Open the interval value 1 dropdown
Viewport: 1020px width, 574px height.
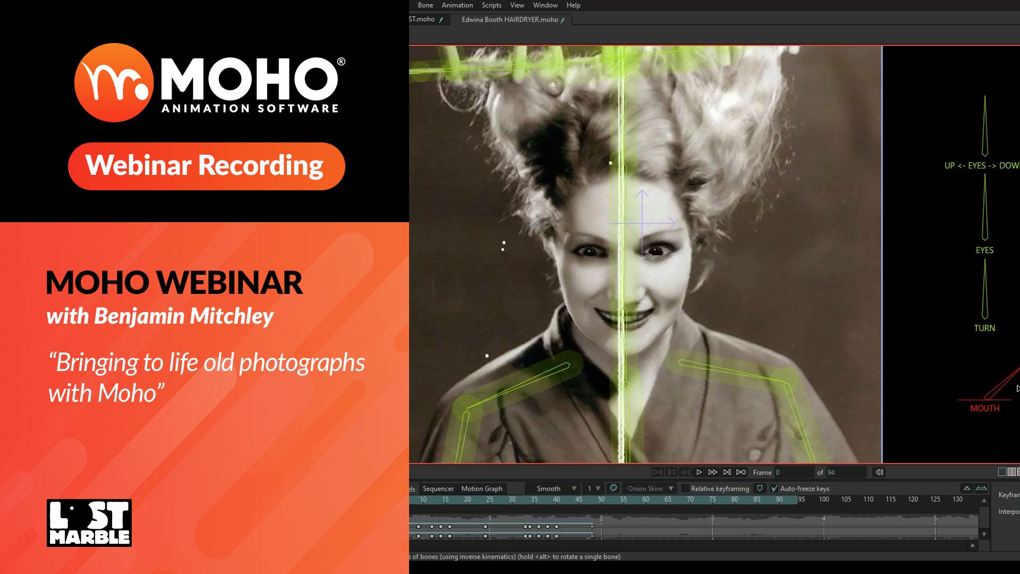click(x=593, y=488)
